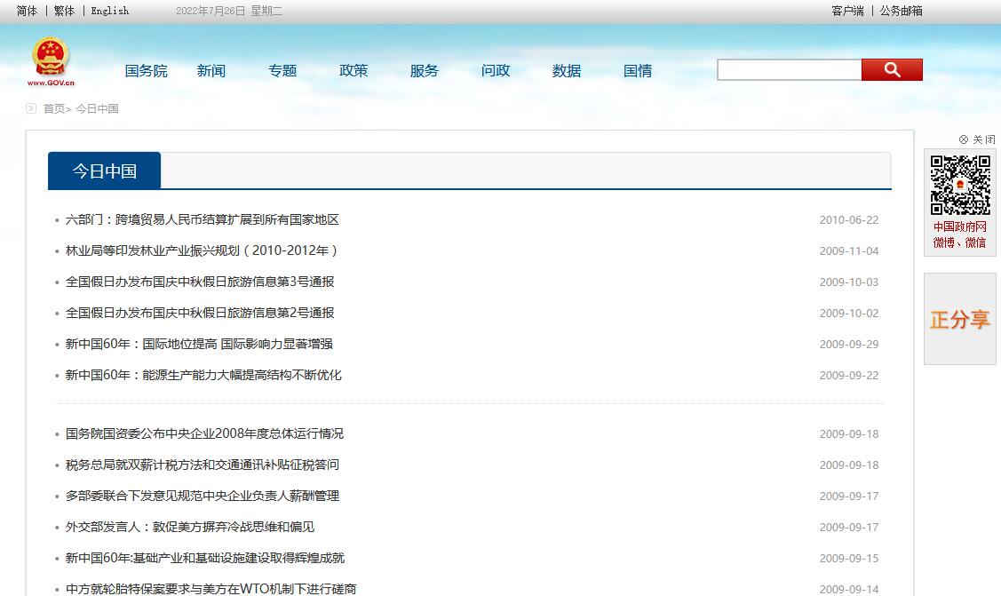
Task: Open the 数据 menu
Action: coord(567,71)
